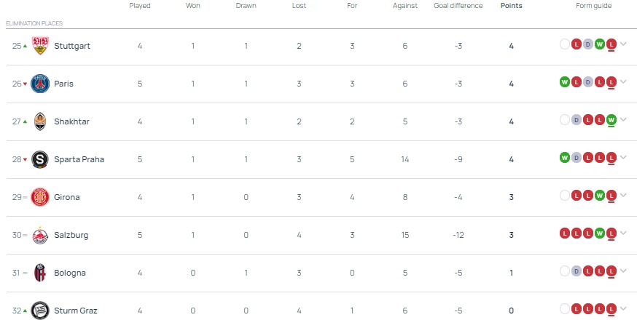Expand the Bologna row chevron
This screenshot has width=637, height=320.
click(x=623, y=271)
